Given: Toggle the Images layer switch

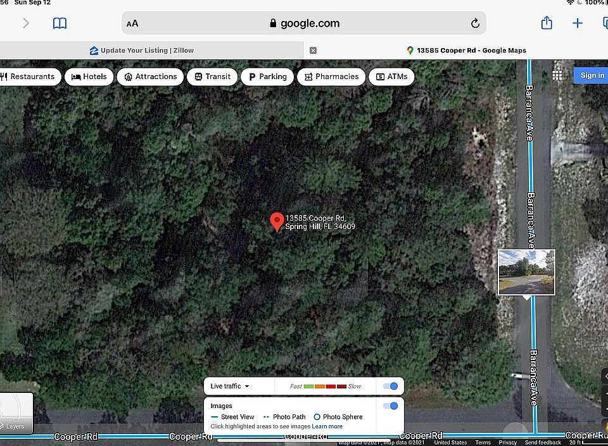Looking at the screenshot, I should (x=390, y=406).
